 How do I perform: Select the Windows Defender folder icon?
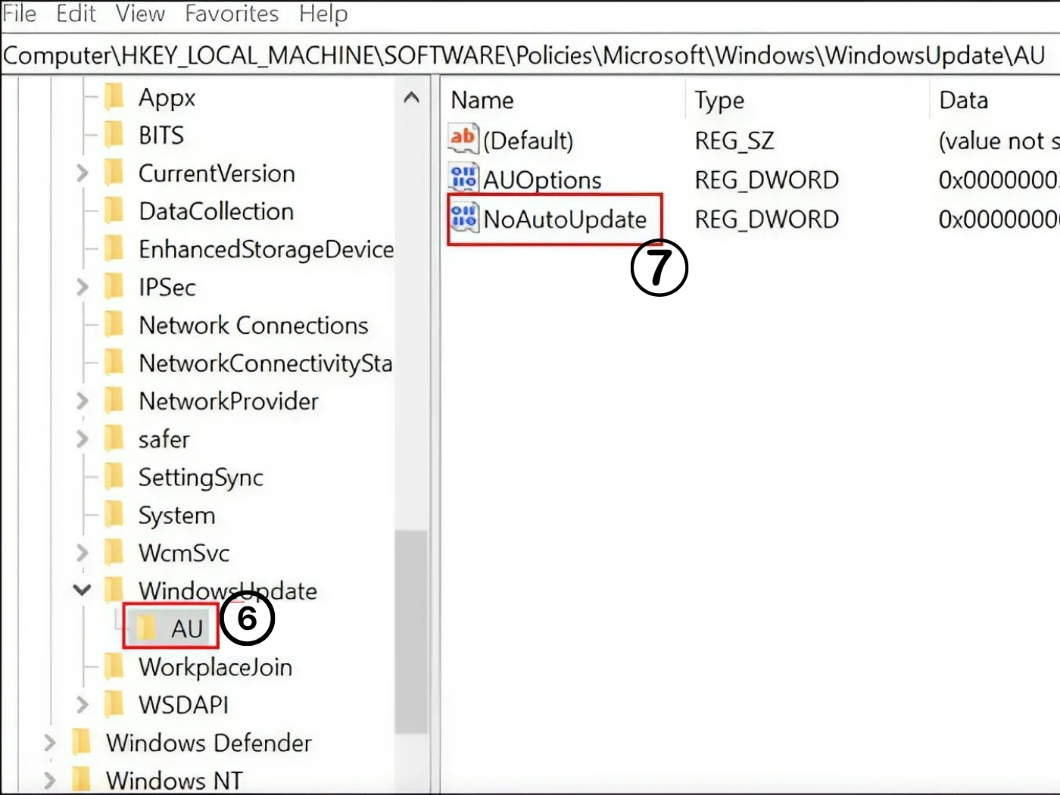point(82,743)
